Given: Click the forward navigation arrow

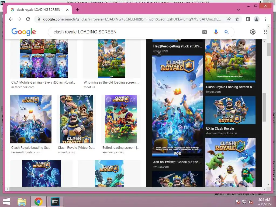Looking at the screenshot, I should (19, 19).
